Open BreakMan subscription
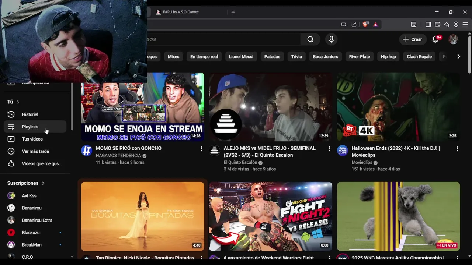Screen dimensions: 472x265 (35, 245)
